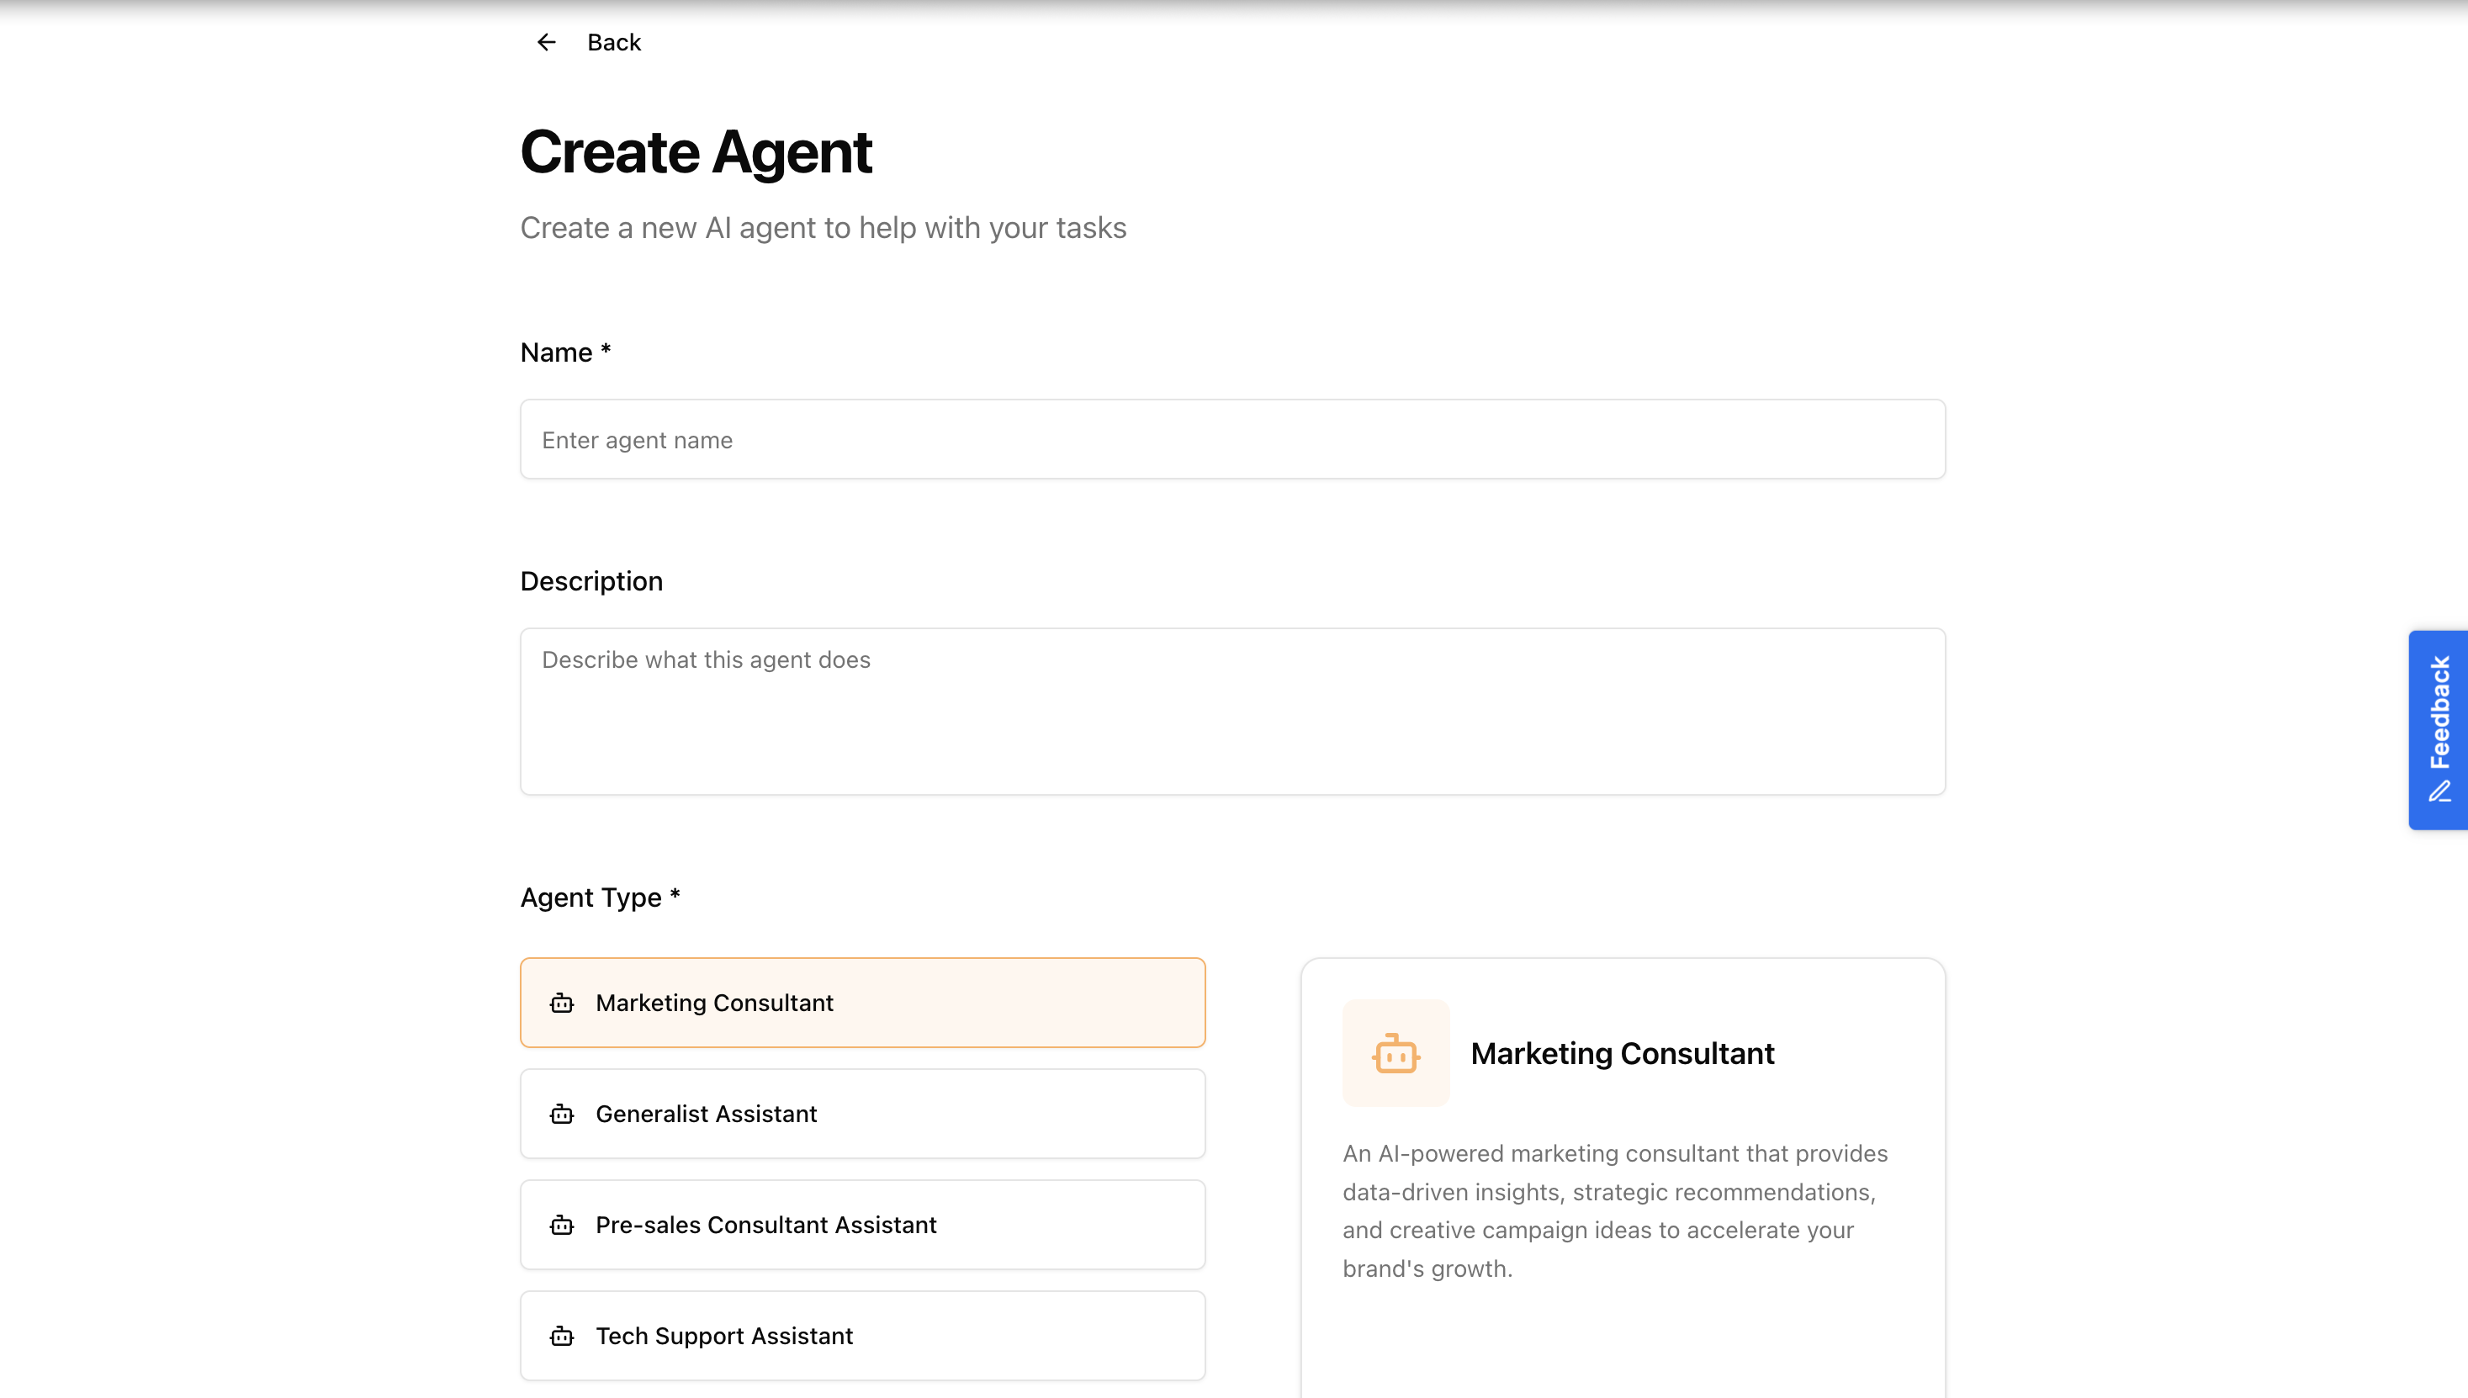Click the robot icon beside Marketing Consultant option
Image resolution: width=2468 pixels, height=1398 pixels.
point(560,1003)
